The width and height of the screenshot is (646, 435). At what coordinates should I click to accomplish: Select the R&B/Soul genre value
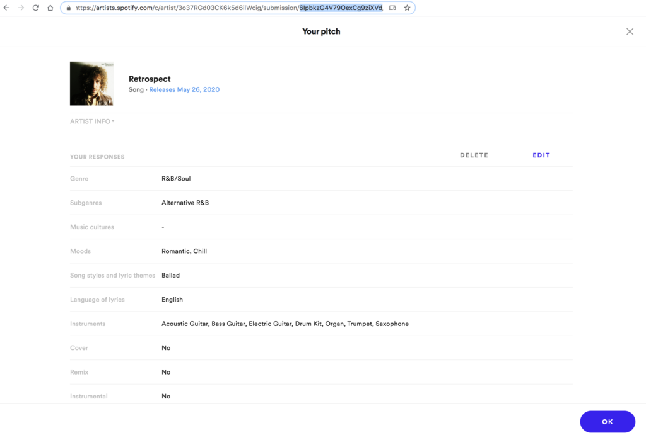(x=176, y=179)
